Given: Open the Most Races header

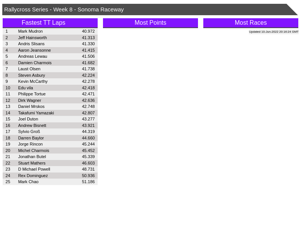Looking at the screenshot, I should 250,23.
